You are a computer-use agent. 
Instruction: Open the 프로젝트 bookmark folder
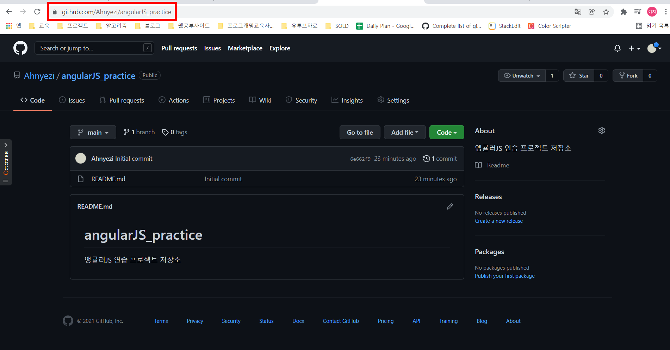point(73,26)
